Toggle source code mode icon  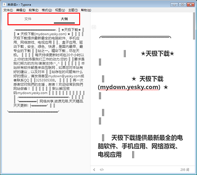tap(102, 170)
